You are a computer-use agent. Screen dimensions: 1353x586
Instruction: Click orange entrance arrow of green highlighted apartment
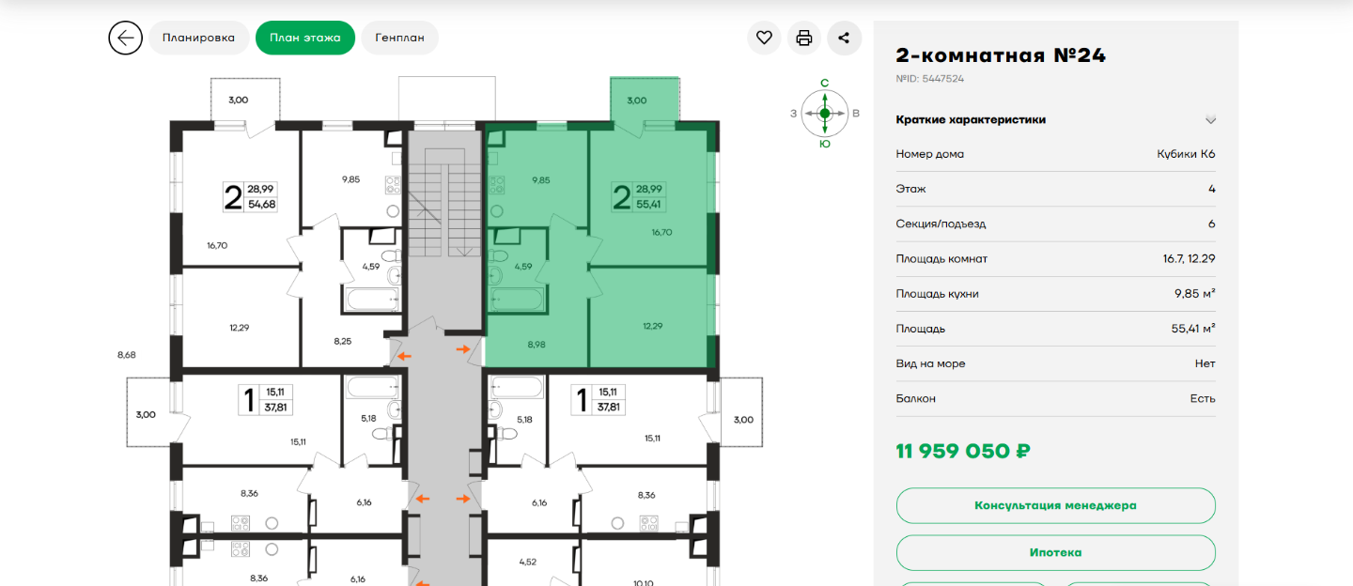[x=464, y=349]
